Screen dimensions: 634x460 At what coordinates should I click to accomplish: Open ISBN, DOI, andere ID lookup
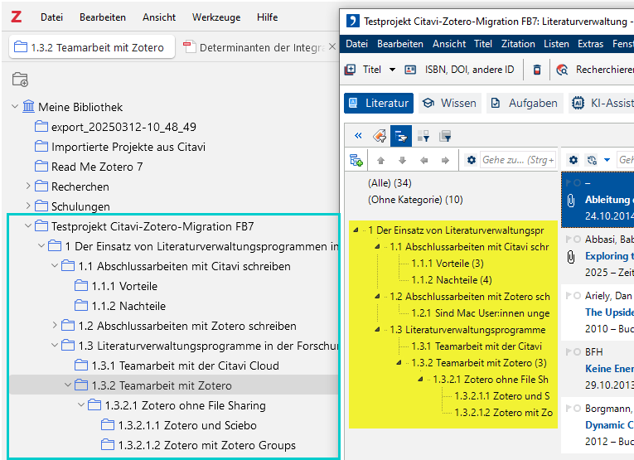(459, 70)
